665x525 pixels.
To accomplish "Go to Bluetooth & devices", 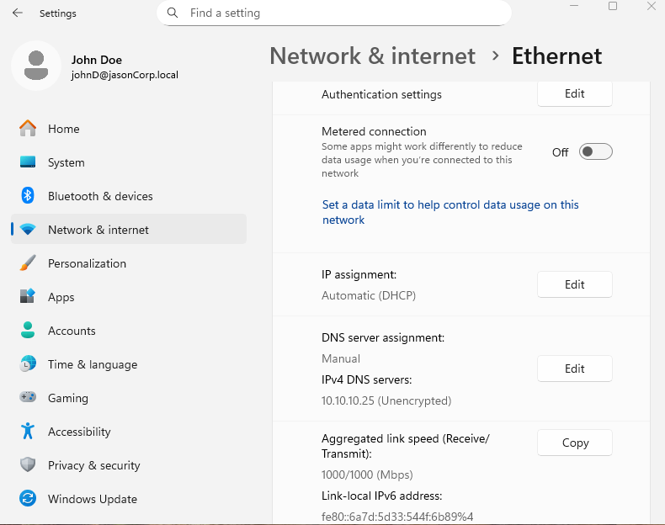I will coord(129,196).
